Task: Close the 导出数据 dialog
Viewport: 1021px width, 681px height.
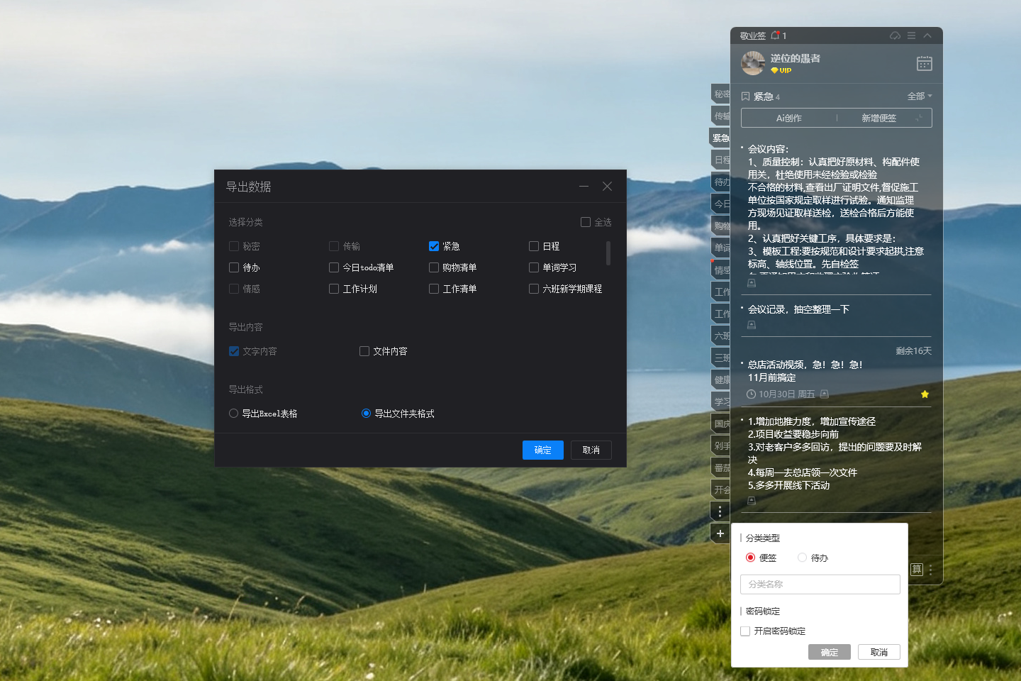Action: click(608, 187)
